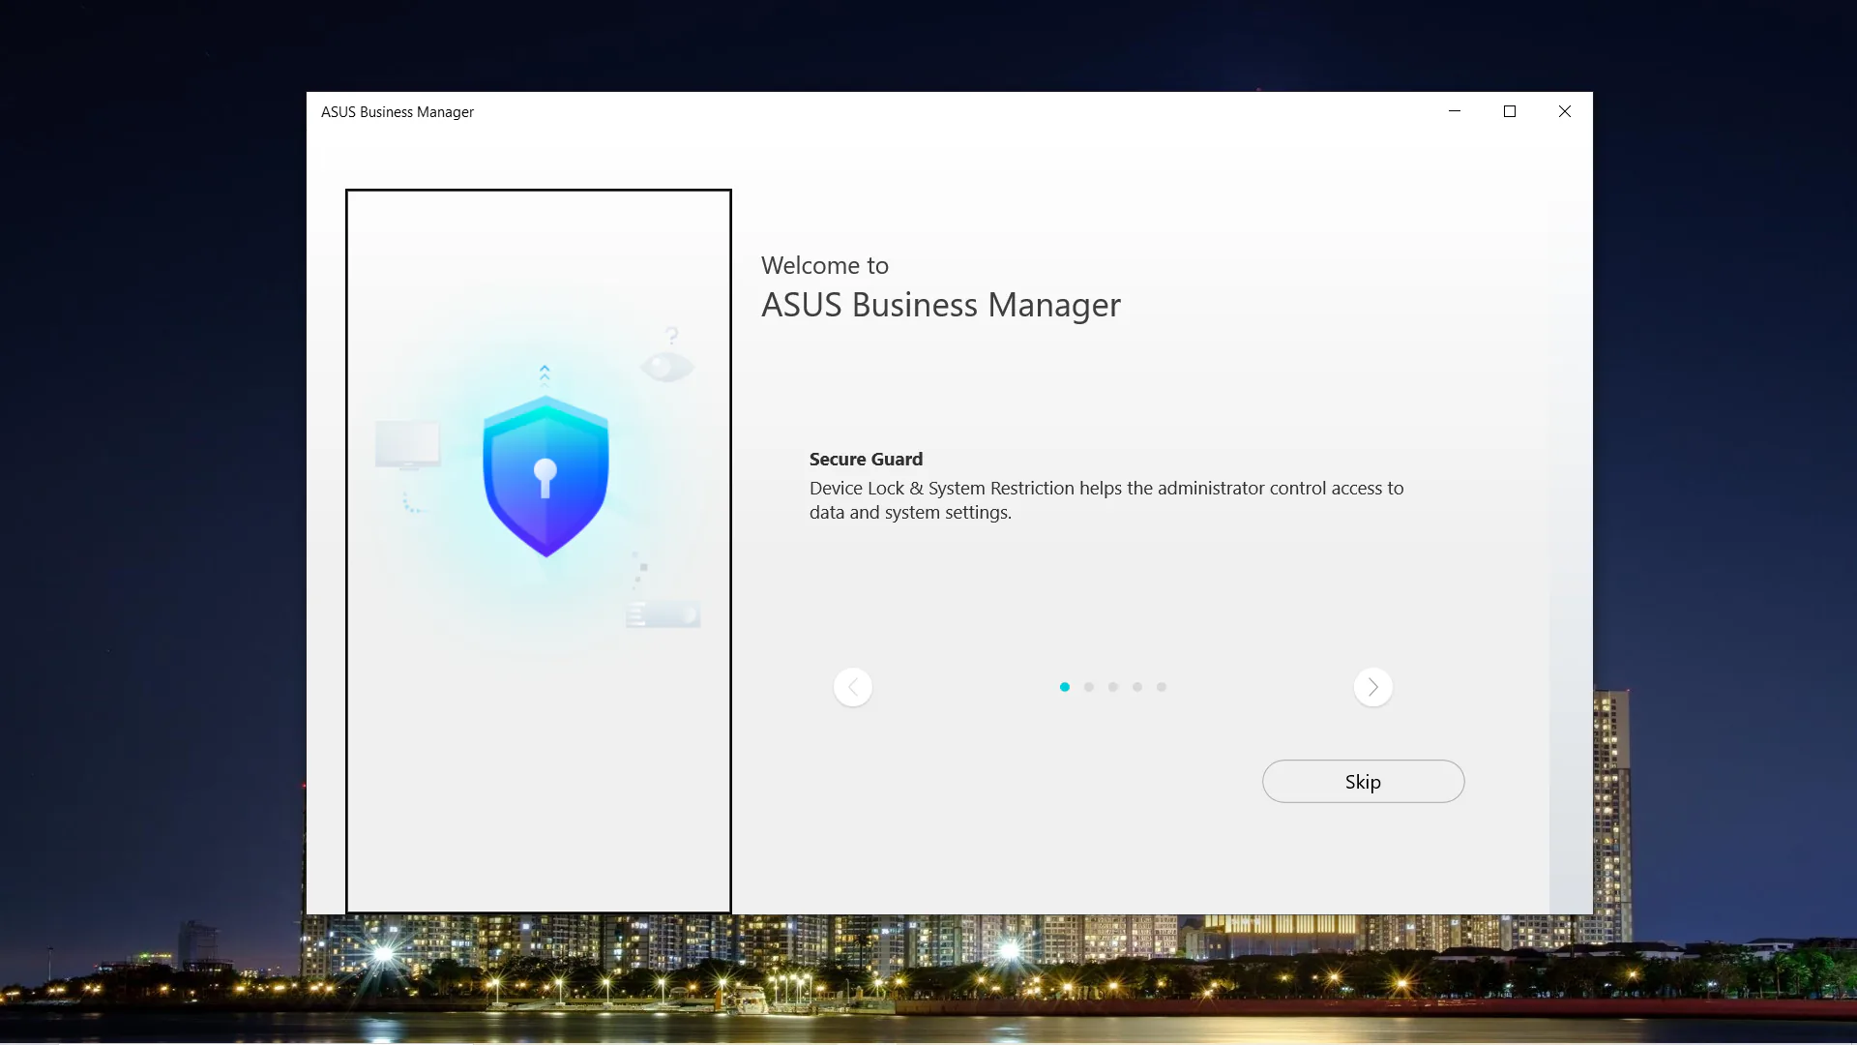The height and width of the screenshot is (1045, 1857).
Task: Maximize the ASUS Business Manager window
Action: pos(1509,111)
